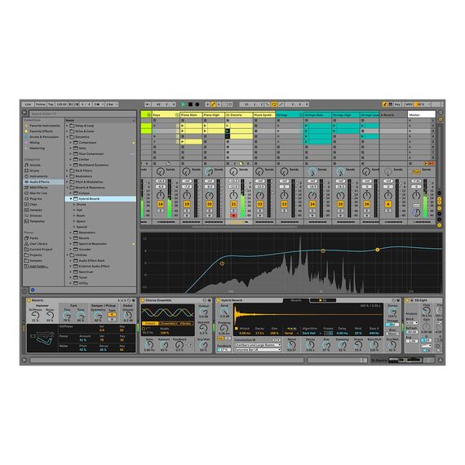
Task: Toggle Hybrid Reverb device on/off
Action: tap(219, 300)
